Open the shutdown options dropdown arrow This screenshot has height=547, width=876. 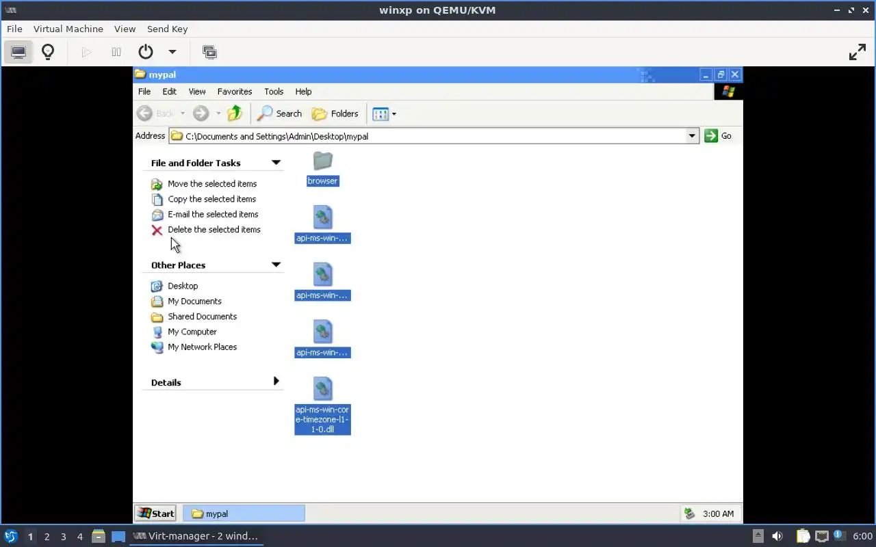point(172,52)
